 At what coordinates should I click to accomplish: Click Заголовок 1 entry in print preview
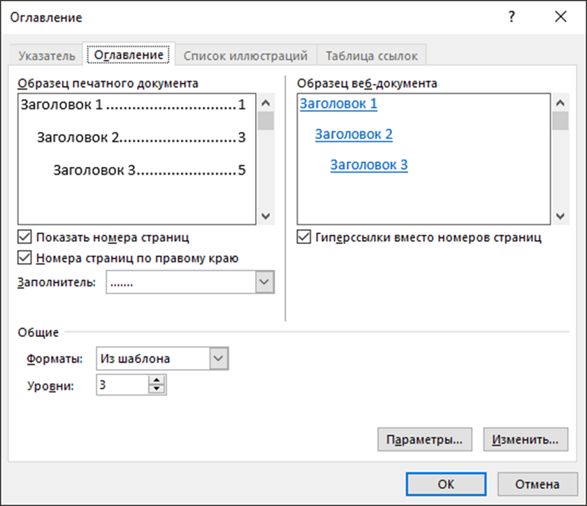(x=133, y=105)
